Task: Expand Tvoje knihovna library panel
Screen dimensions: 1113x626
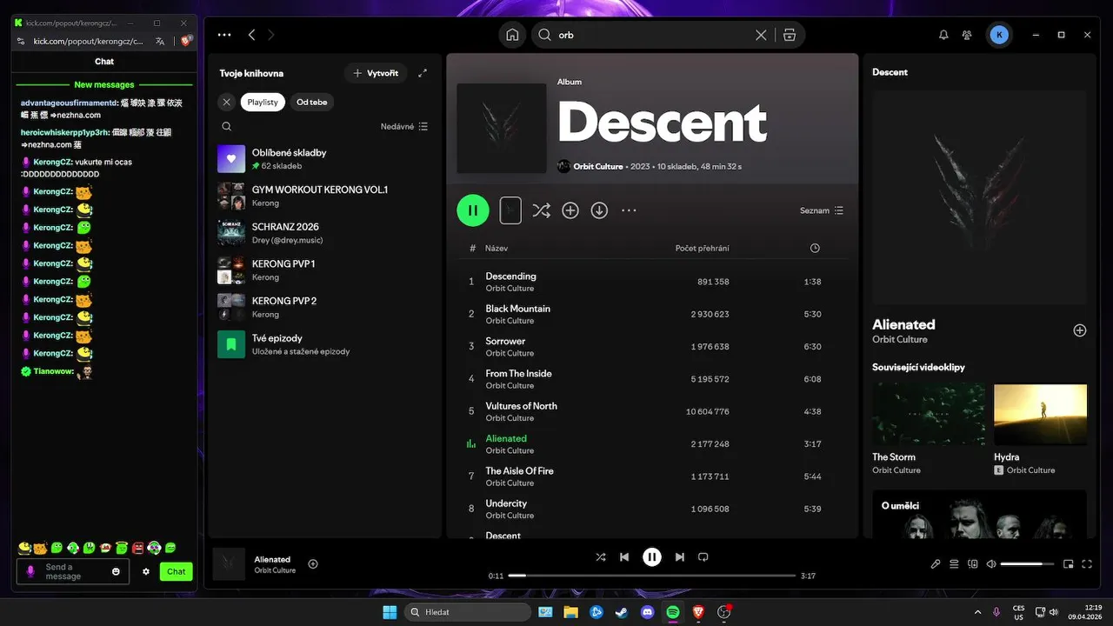Action: (423, 74)
